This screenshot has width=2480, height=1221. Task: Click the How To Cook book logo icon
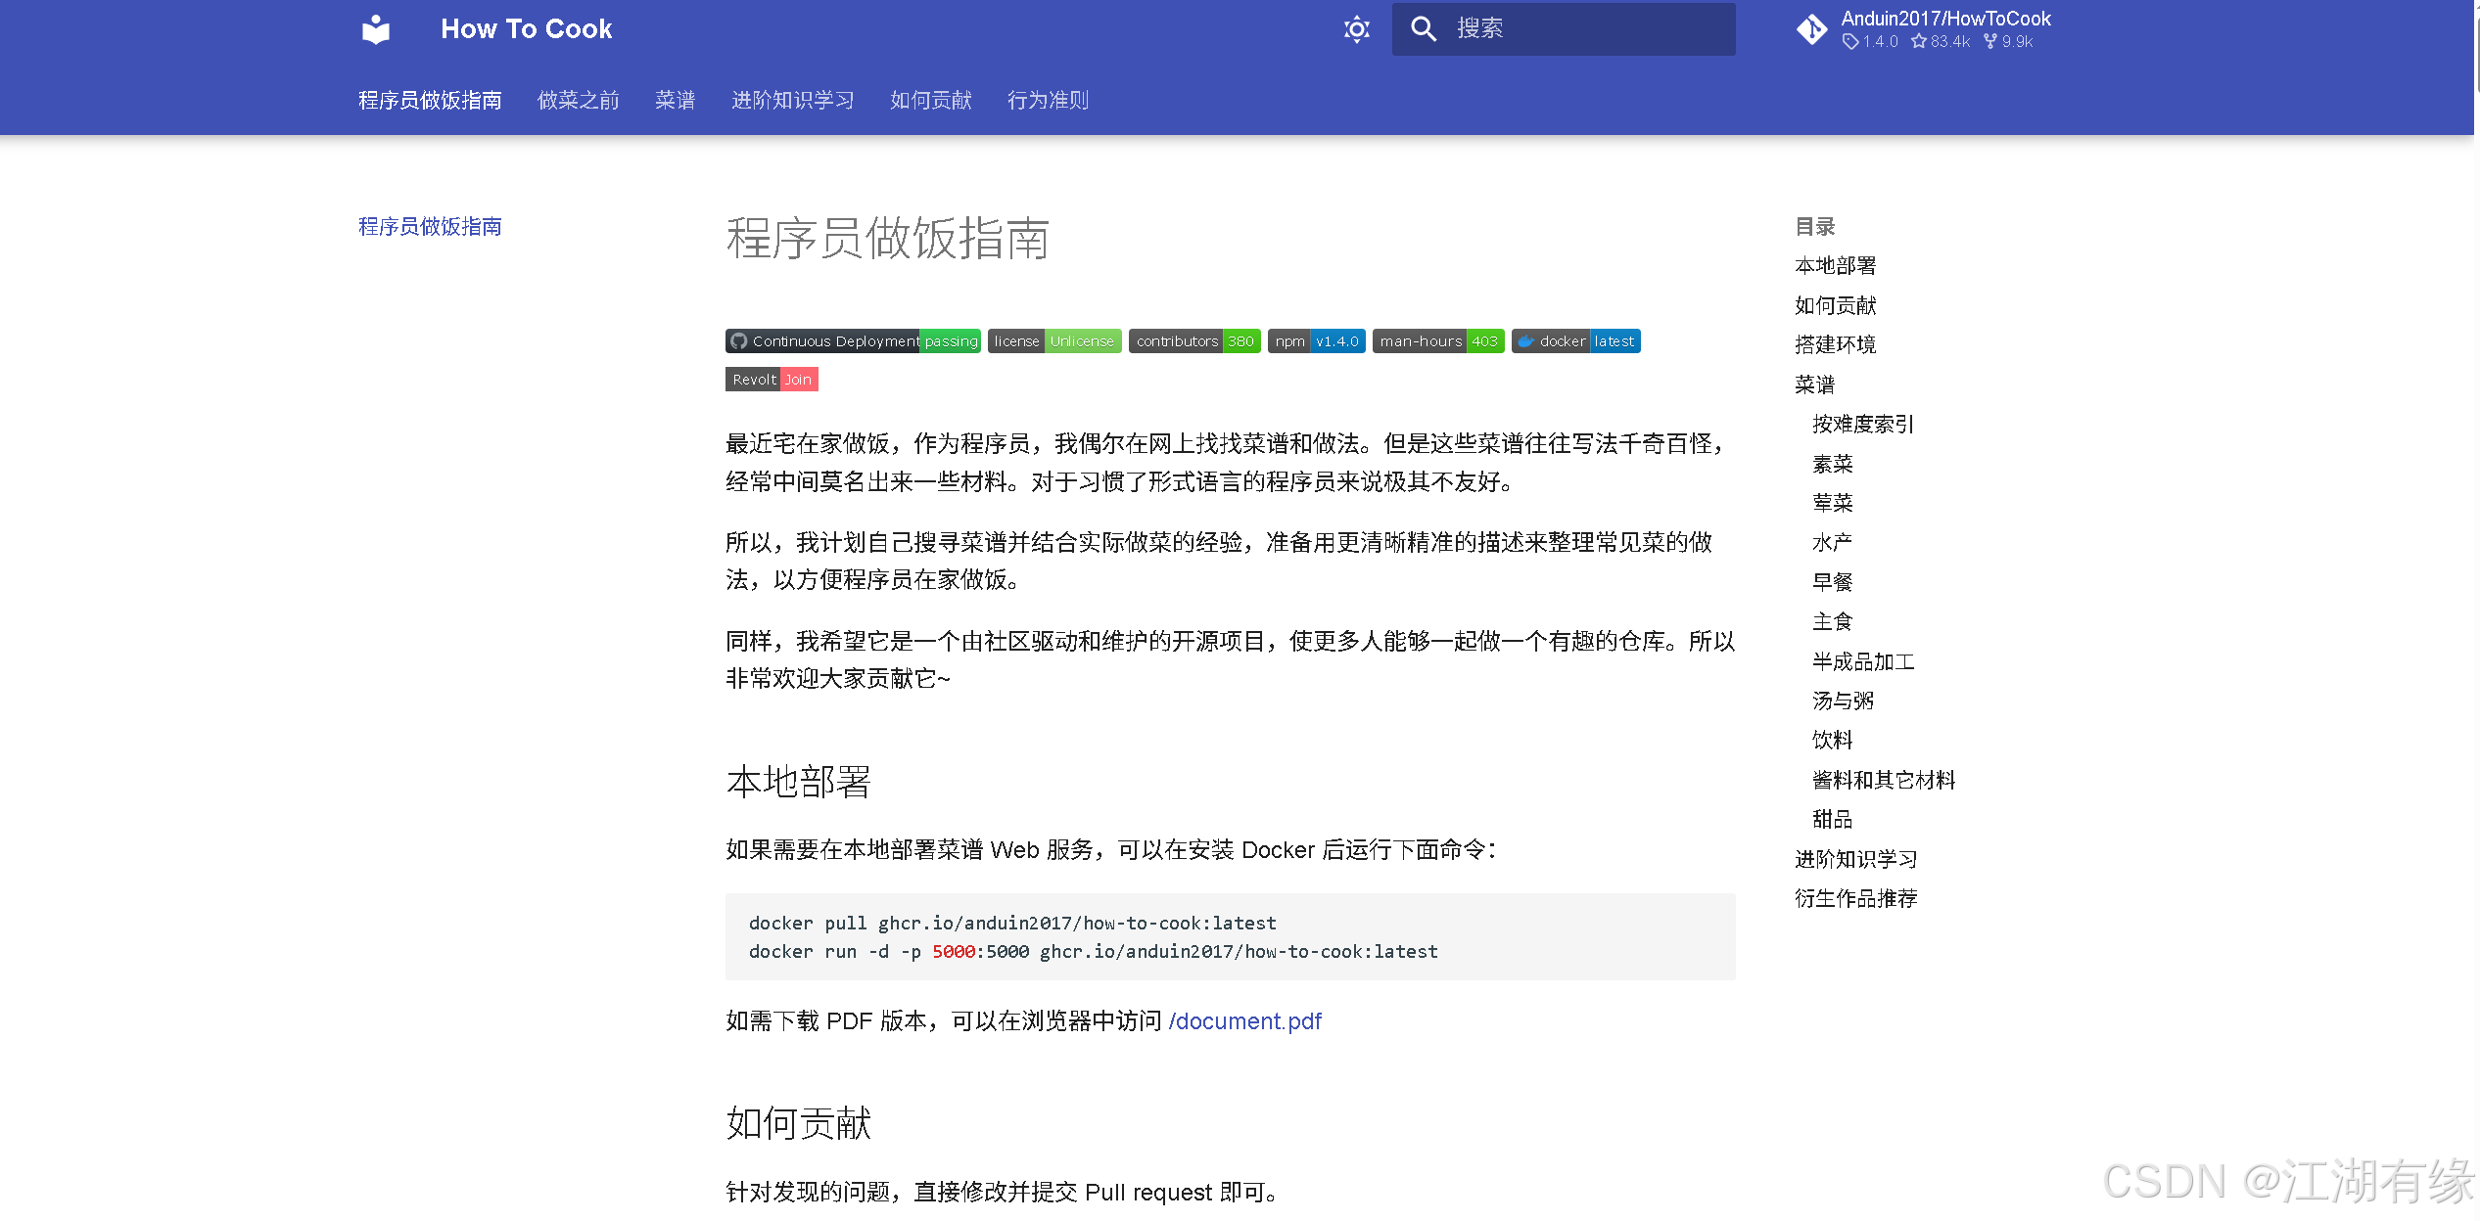[x=375, y=29]
